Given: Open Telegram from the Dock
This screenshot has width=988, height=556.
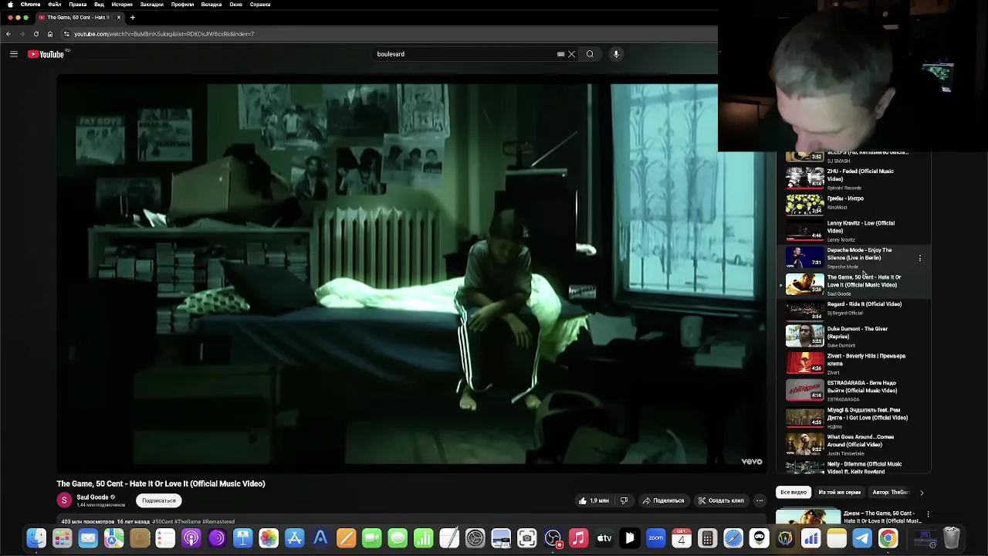Looking at the screenshot, I should [x=862, y=538].
